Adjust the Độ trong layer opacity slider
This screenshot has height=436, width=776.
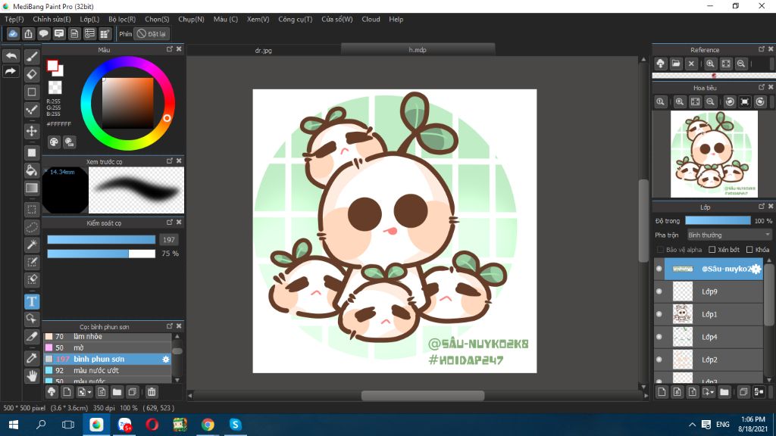click(718, 221)
